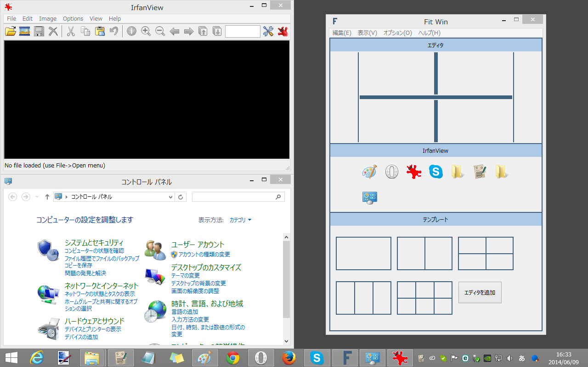Select the Paint palette icon in Fit Win
The width and height of the screenshot is (588, 367).
coord(369,172)
